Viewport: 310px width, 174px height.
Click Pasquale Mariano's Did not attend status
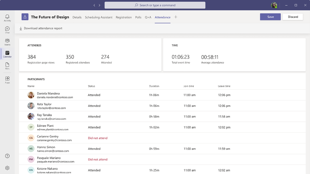tap(98, 159)
